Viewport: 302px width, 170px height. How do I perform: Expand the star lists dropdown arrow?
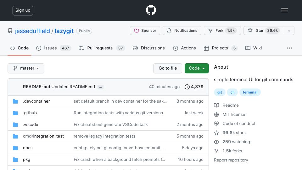(289, 31)
